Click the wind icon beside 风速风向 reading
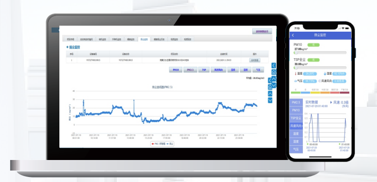This screenshot has height=182, width=377. coord(319,81)
